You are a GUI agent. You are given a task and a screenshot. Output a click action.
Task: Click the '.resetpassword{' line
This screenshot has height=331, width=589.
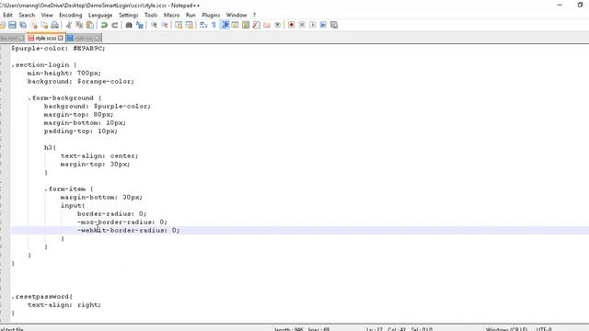tap(41, 296)
